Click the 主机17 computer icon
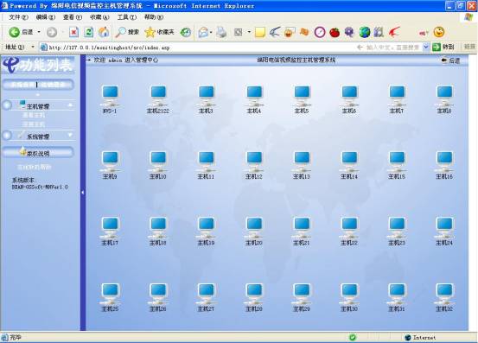Viewport: 478px width, 343px height. pyautogui.click(x=110, y=227)
